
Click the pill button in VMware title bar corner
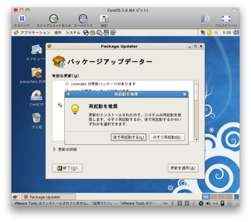[x=234, y=10]
